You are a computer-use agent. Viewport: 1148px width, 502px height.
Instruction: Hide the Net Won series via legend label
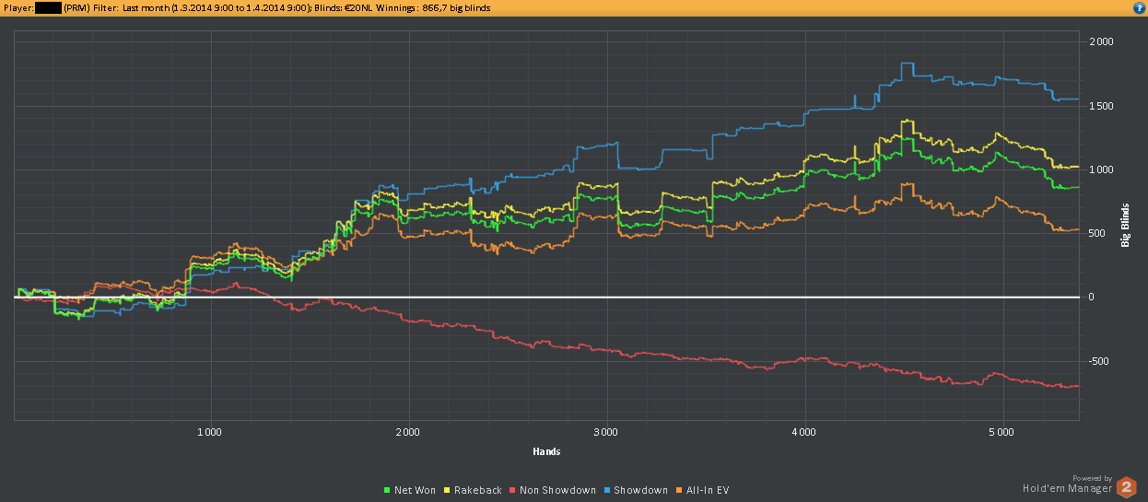(415, 490)
